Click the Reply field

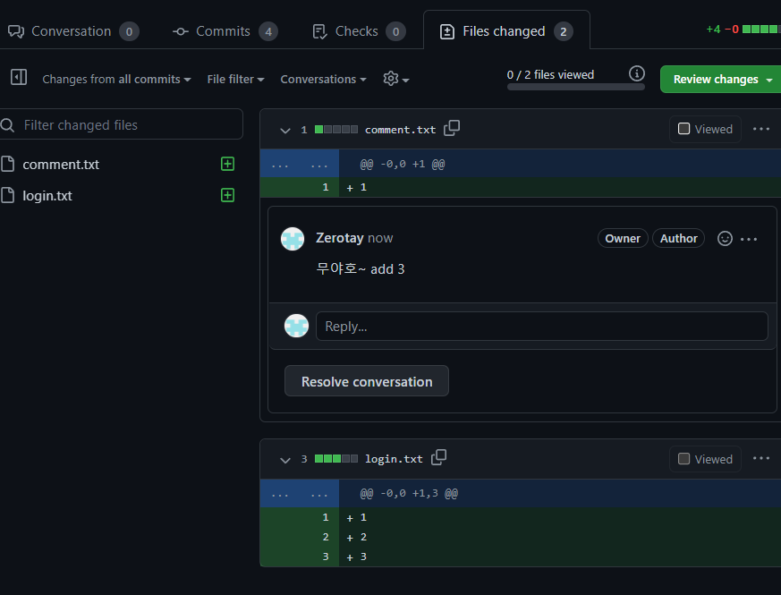coord(542,327)
